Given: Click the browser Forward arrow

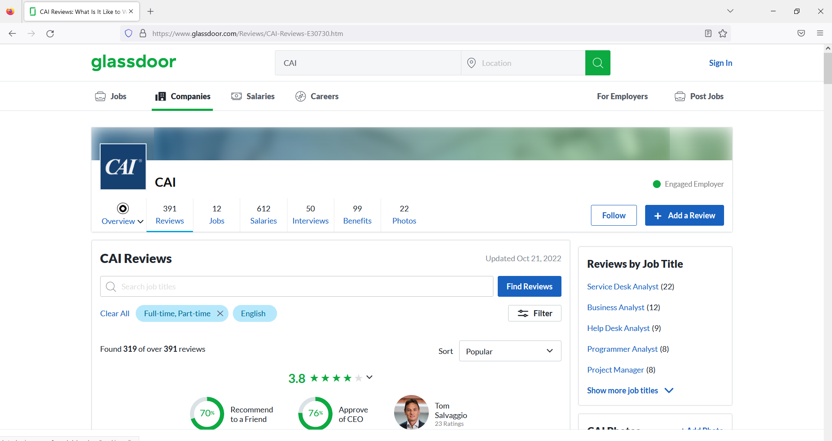Looking at the screenshot, I should pos(31,33).
